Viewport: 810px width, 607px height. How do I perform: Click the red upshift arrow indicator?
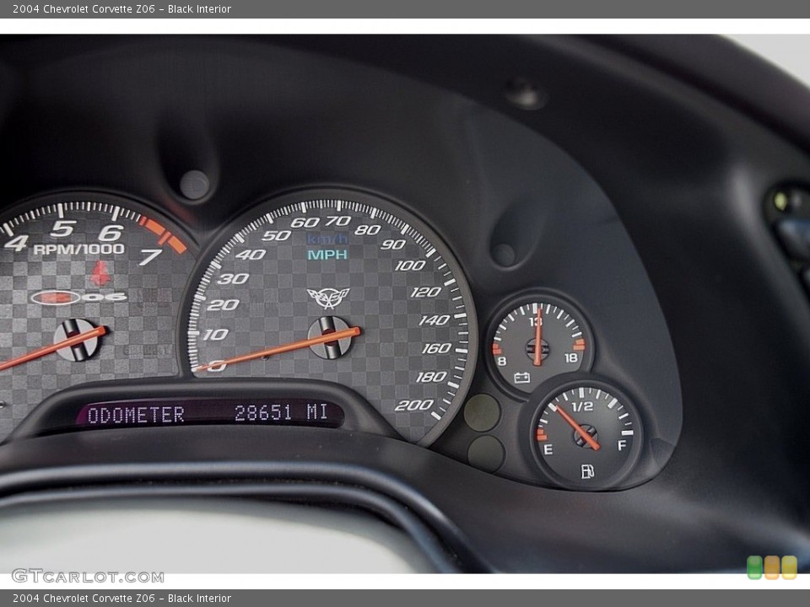point(100,273)
